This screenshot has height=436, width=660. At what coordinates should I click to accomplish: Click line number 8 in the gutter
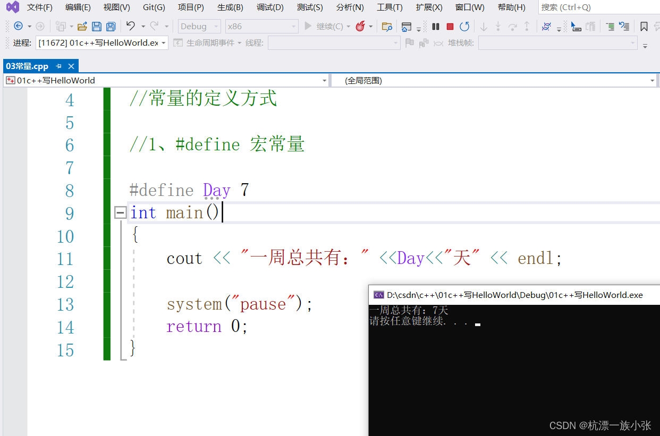point(70,190)
